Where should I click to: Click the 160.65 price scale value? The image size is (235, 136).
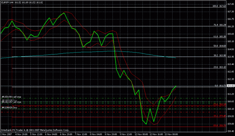[x=230, y=101]
